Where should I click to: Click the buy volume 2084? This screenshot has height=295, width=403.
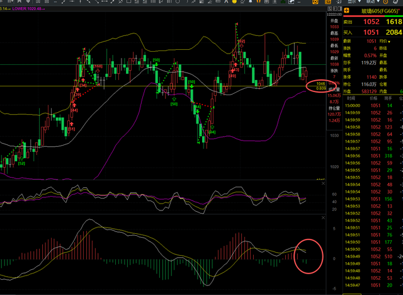394,32
